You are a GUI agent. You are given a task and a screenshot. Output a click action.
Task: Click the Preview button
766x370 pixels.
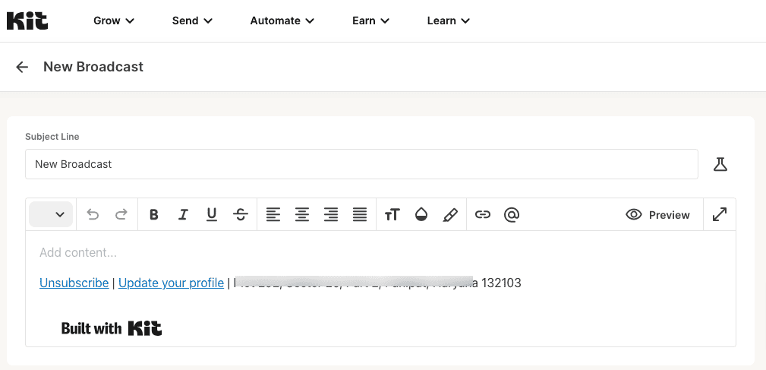pyautogui.click(x=657, y=215)
